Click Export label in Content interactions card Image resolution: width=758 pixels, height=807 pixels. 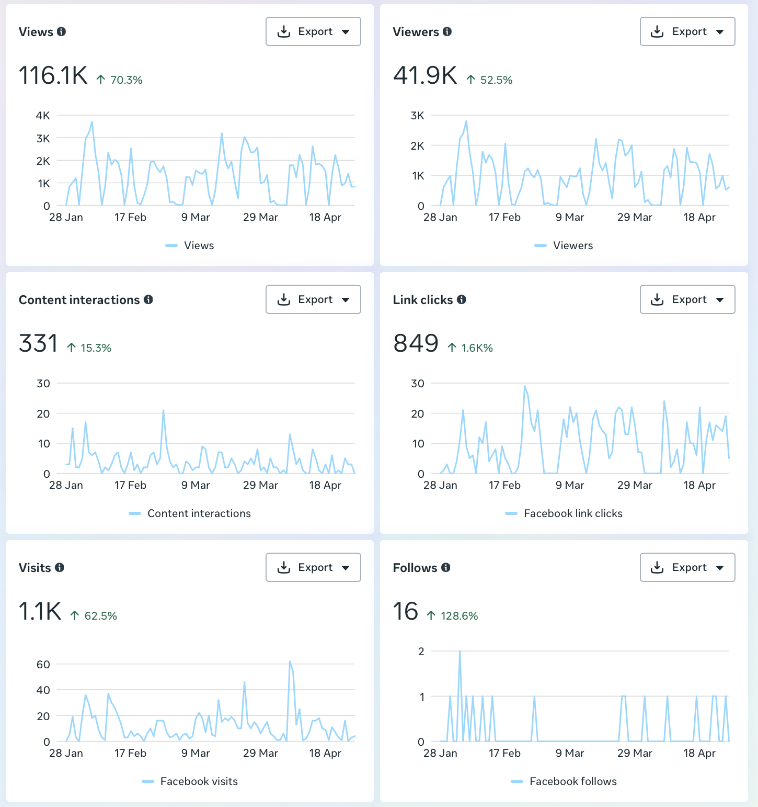[315, 299]
